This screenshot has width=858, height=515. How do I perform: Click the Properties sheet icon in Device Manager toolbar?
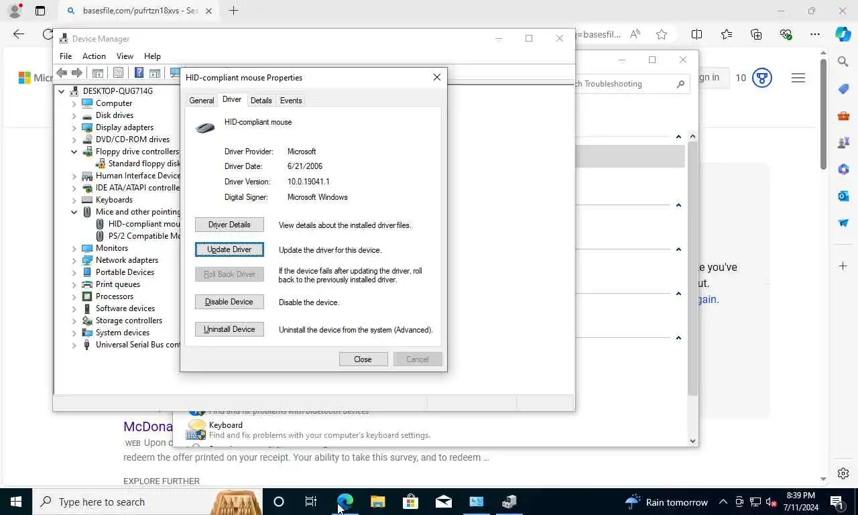point(119,73)
